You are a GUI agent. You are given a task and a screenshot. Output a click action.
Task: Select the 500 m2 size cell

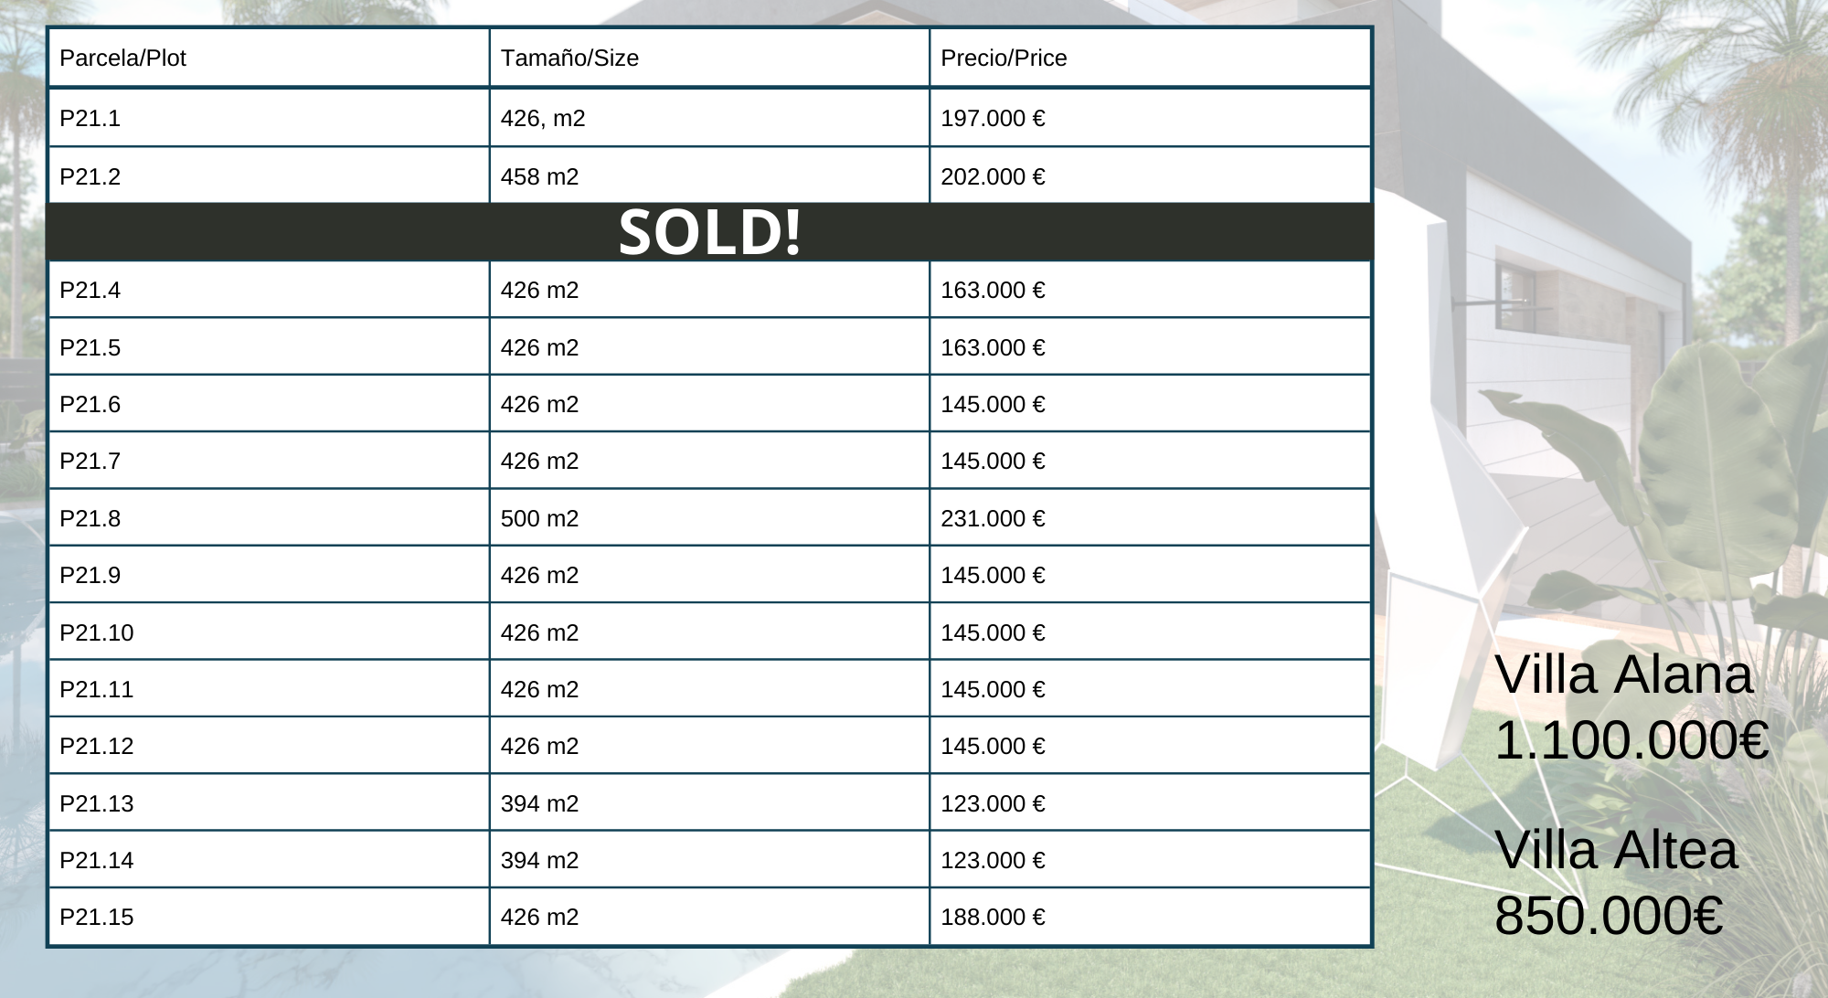pos(709,518)
